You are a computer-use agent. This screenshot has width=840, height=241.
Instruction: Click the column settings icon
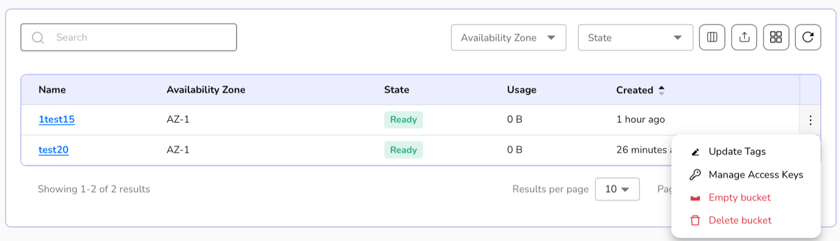click(x=712, y=38)
